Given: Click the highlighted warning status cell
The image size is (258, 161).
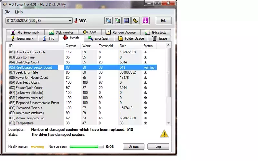Looking at the screenshot, I should pos(149,67).
